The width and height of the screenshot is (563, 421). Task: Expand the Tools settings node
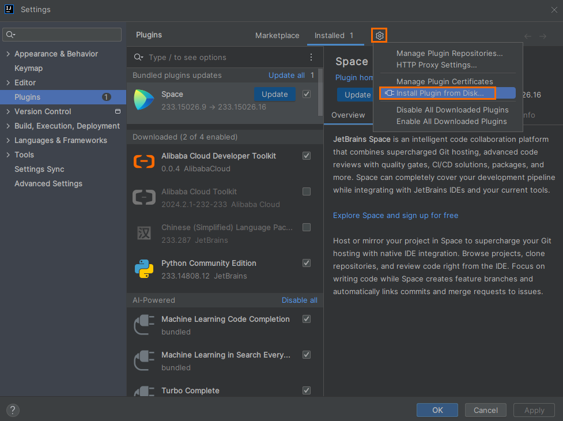coord(8,155)
